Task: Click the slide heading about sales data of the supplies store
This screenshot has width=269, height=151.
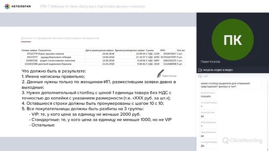Action: point(60,38)
